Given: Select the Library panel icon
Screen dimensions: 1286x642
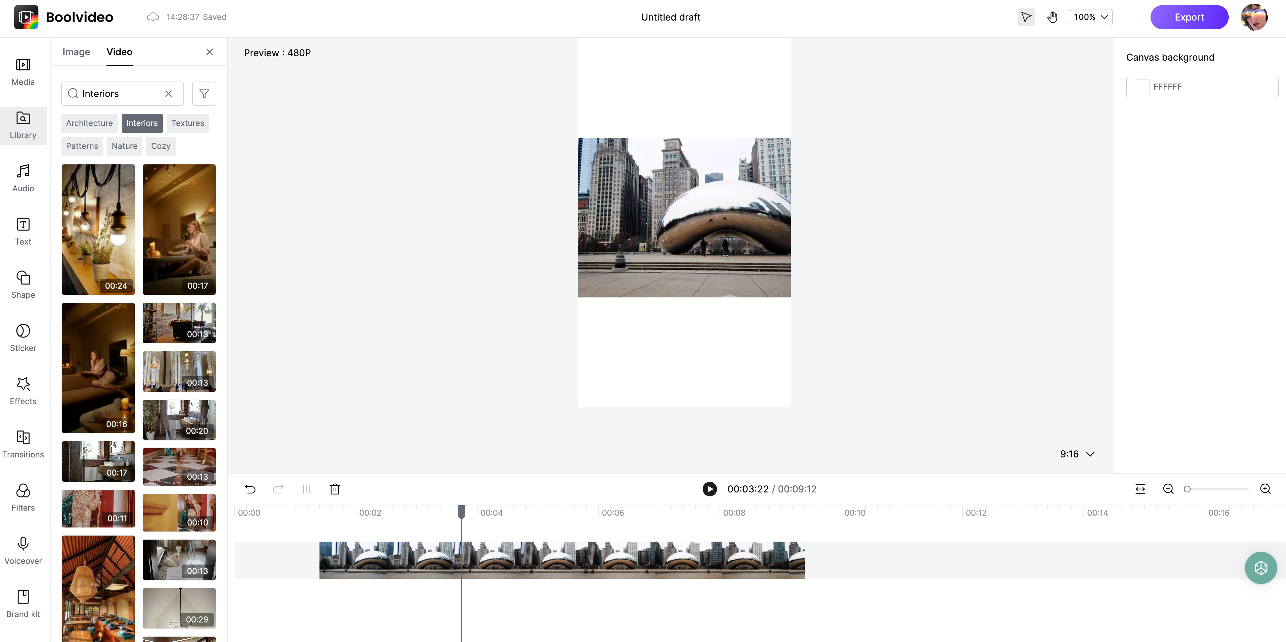Looking at the screenshot, I should coord(23,125).
